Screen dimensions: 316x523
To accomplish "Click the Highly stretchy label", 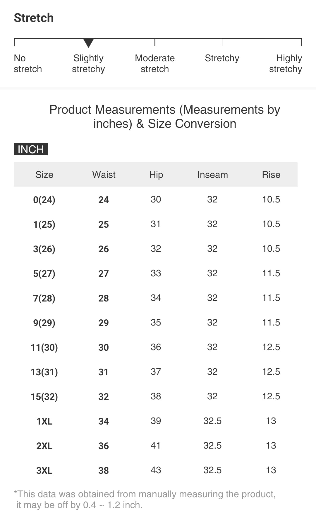I will [x=286, y=64].
